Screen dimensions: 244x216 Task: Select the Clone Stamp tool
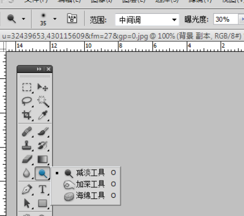click(27, 145)
